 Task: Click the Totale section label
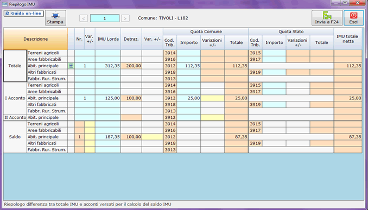tap(15, 66)
